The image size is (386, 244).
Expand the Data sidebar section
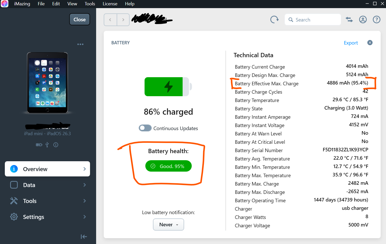pos(47,185)
